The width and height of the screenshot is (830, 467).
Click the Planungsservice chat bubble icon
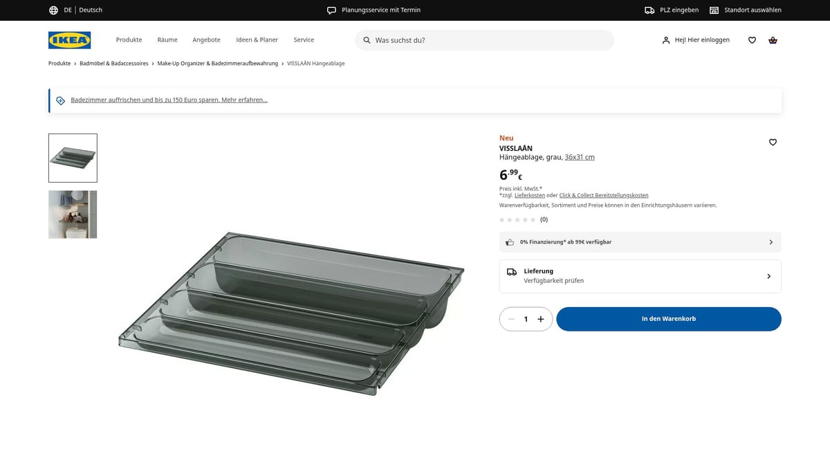331,10
